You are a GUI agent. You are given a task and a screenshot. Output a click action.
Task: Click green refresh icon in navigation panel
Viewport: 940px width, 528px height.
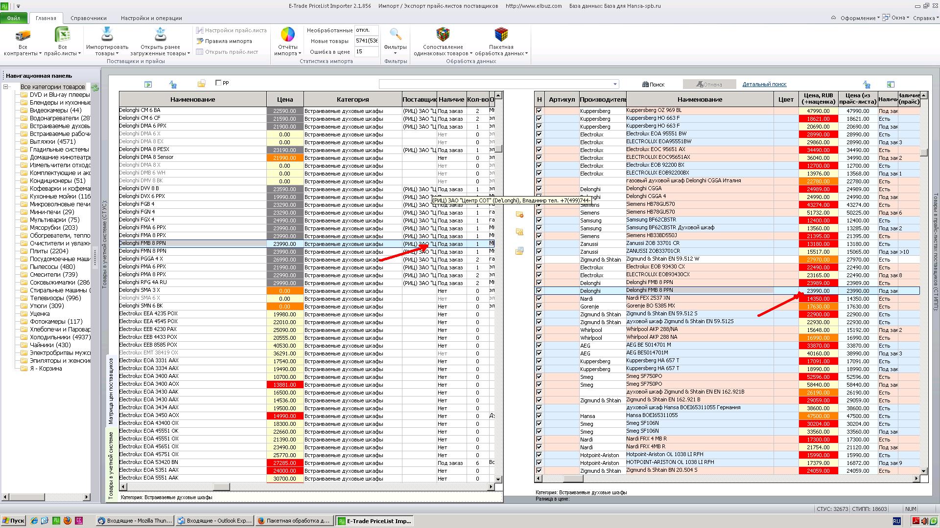coord(95,88)
